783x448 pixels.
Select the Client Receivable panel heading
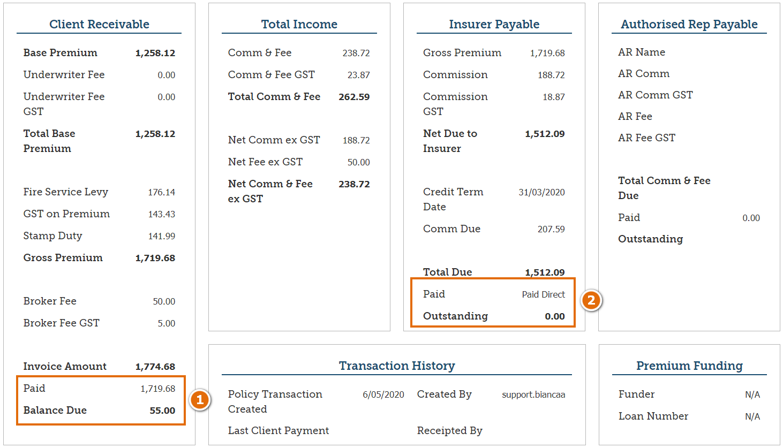(x=99, y=24)
